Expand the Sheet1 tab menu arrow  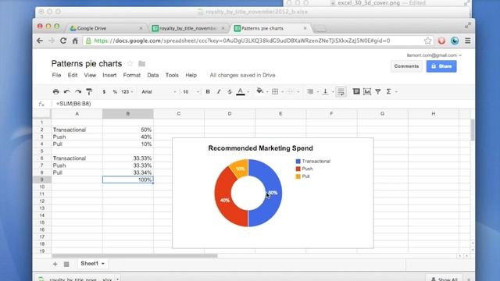click(103, 264)
